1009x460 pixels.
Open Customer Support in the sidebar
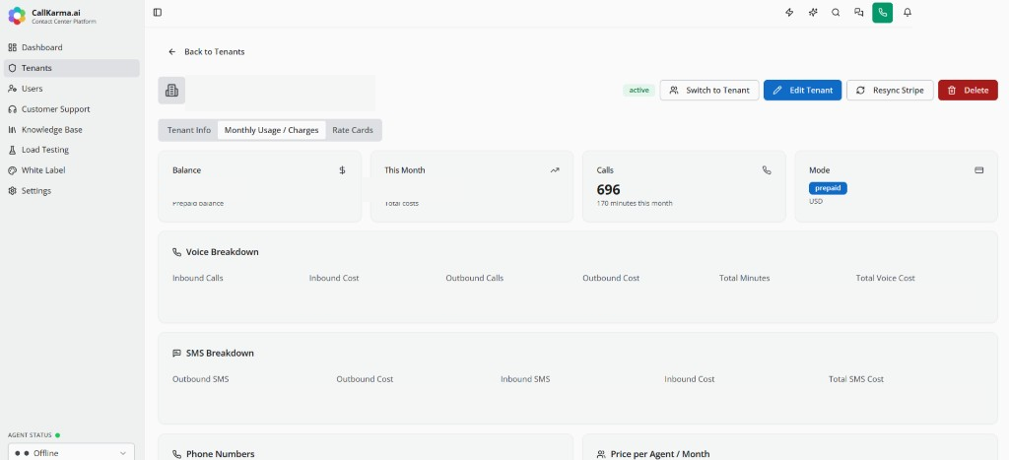coord(71,109)
